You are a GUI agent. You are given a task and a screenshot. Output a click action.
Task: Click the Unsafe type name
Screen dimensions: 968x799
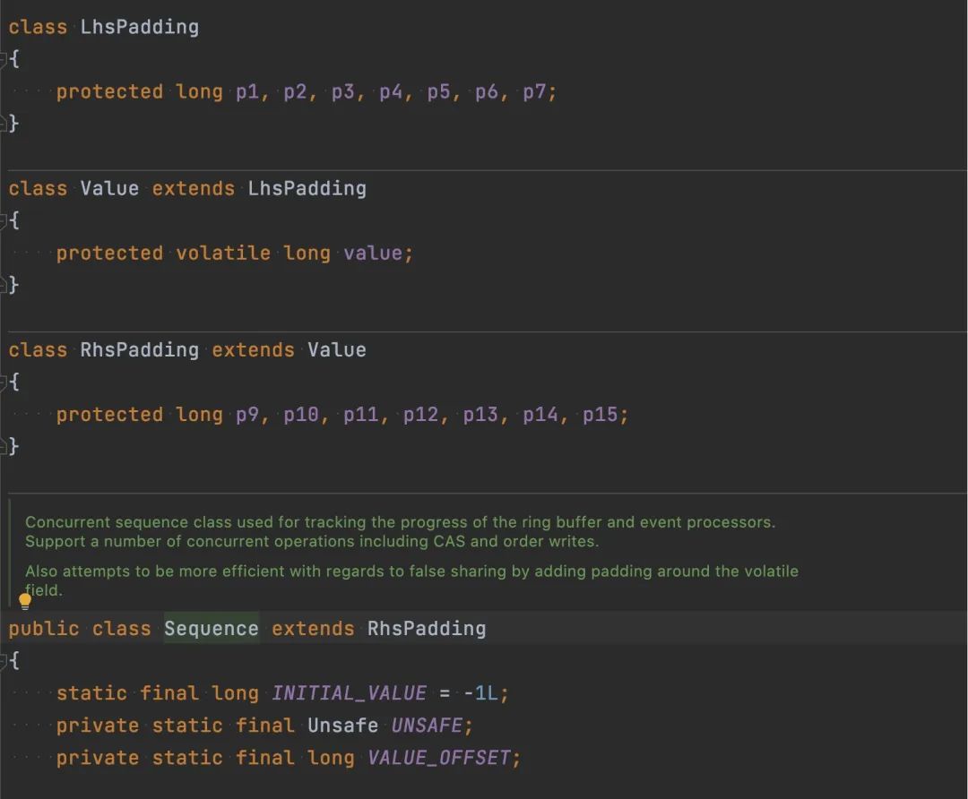click(x=342, y=726)
